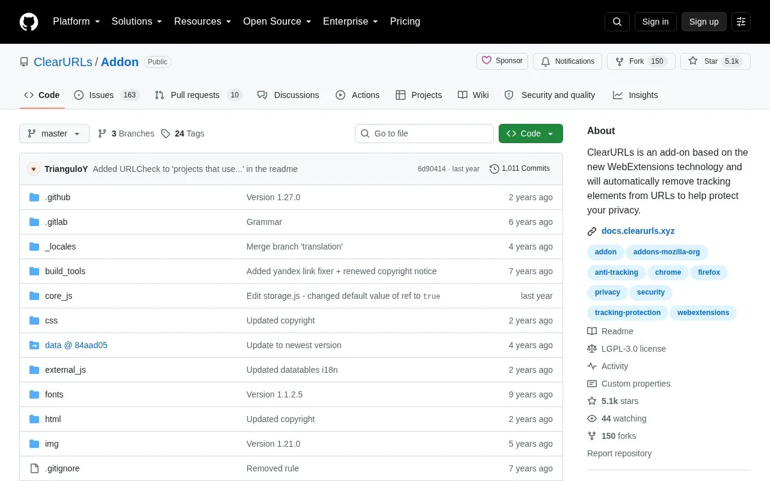Expand the Open Source menu
Viewport: 770px width, 481px height.
point(277,22)
